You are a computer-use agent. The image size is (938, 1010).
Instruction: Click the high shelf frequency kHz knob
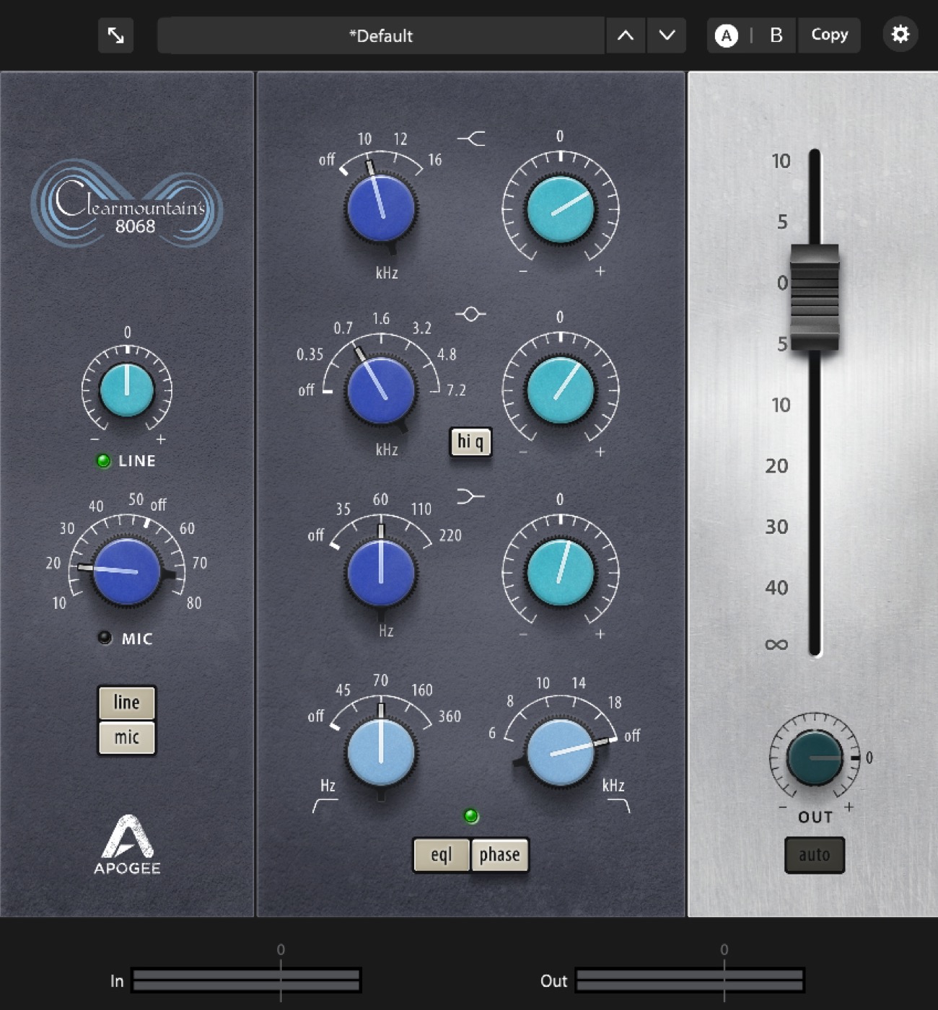pyautogui.click(x=381, y=208)
